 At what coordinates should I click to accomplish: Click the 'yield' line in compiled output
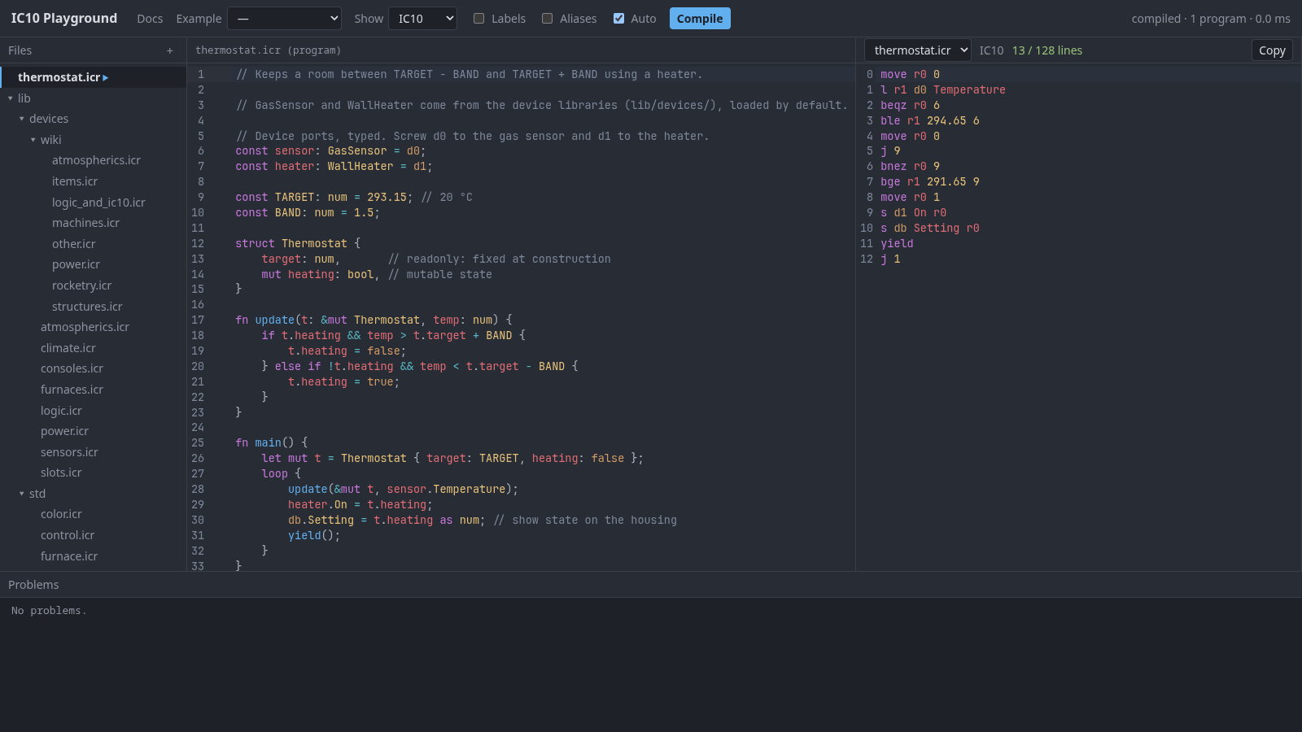click(x=897, y=243)
